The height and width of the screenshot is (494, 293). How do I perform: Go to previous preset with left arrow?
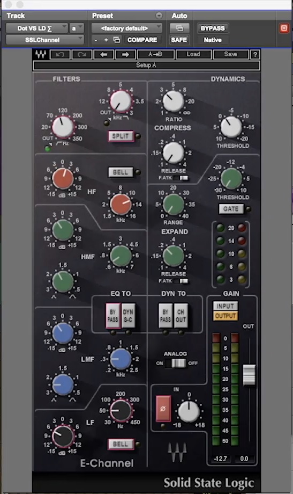tap(104, 55)
